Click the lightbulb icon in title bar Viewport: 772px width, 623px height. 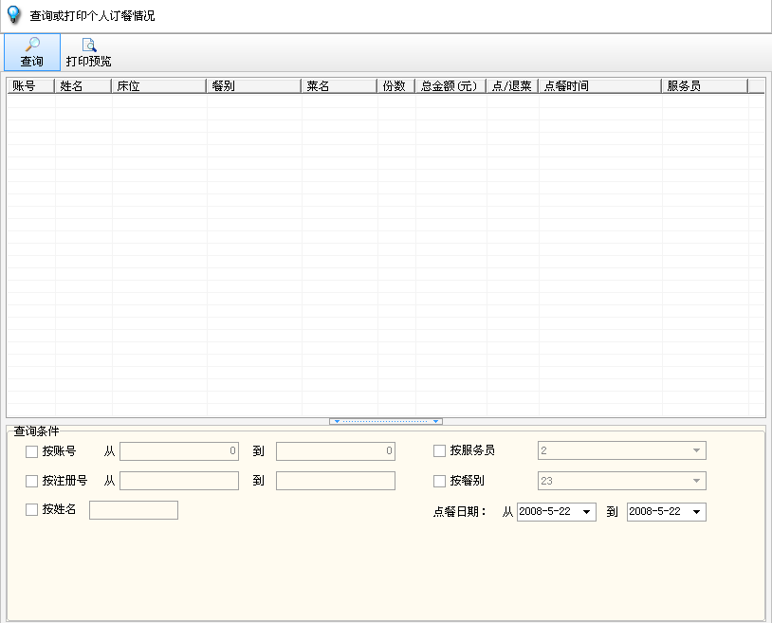pos(13,15)
